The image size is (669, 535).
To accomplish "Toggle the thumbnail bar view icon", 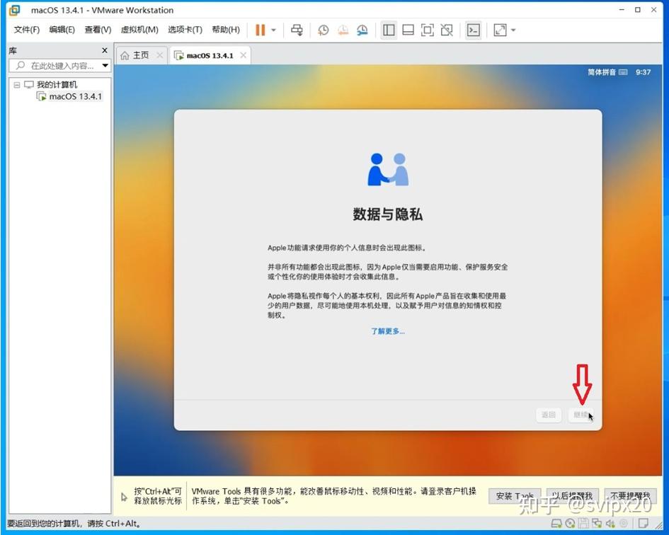I will point(408,30).
